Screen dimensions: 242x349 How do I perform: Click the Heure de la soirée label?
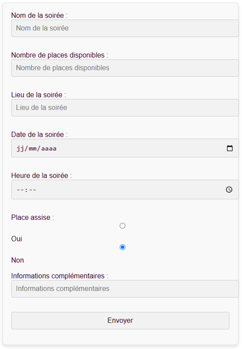[41, 176]
